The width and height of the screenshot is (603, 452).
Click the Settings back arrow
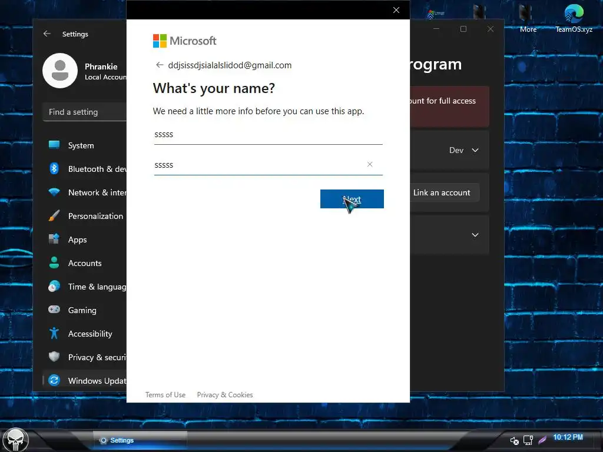tap(47, 34)
